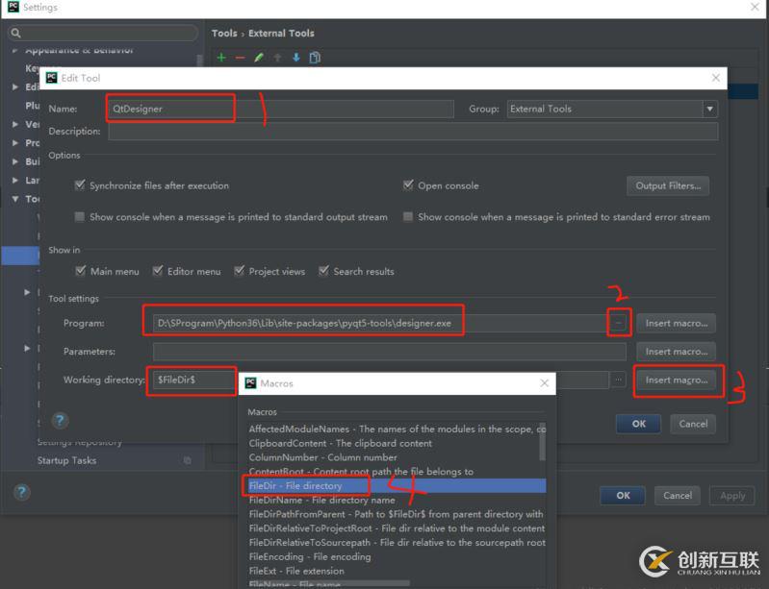Click Insert macro button for Working directory
Image resolution: width=769 pixels, height=589 pixels.
(676, 380)
